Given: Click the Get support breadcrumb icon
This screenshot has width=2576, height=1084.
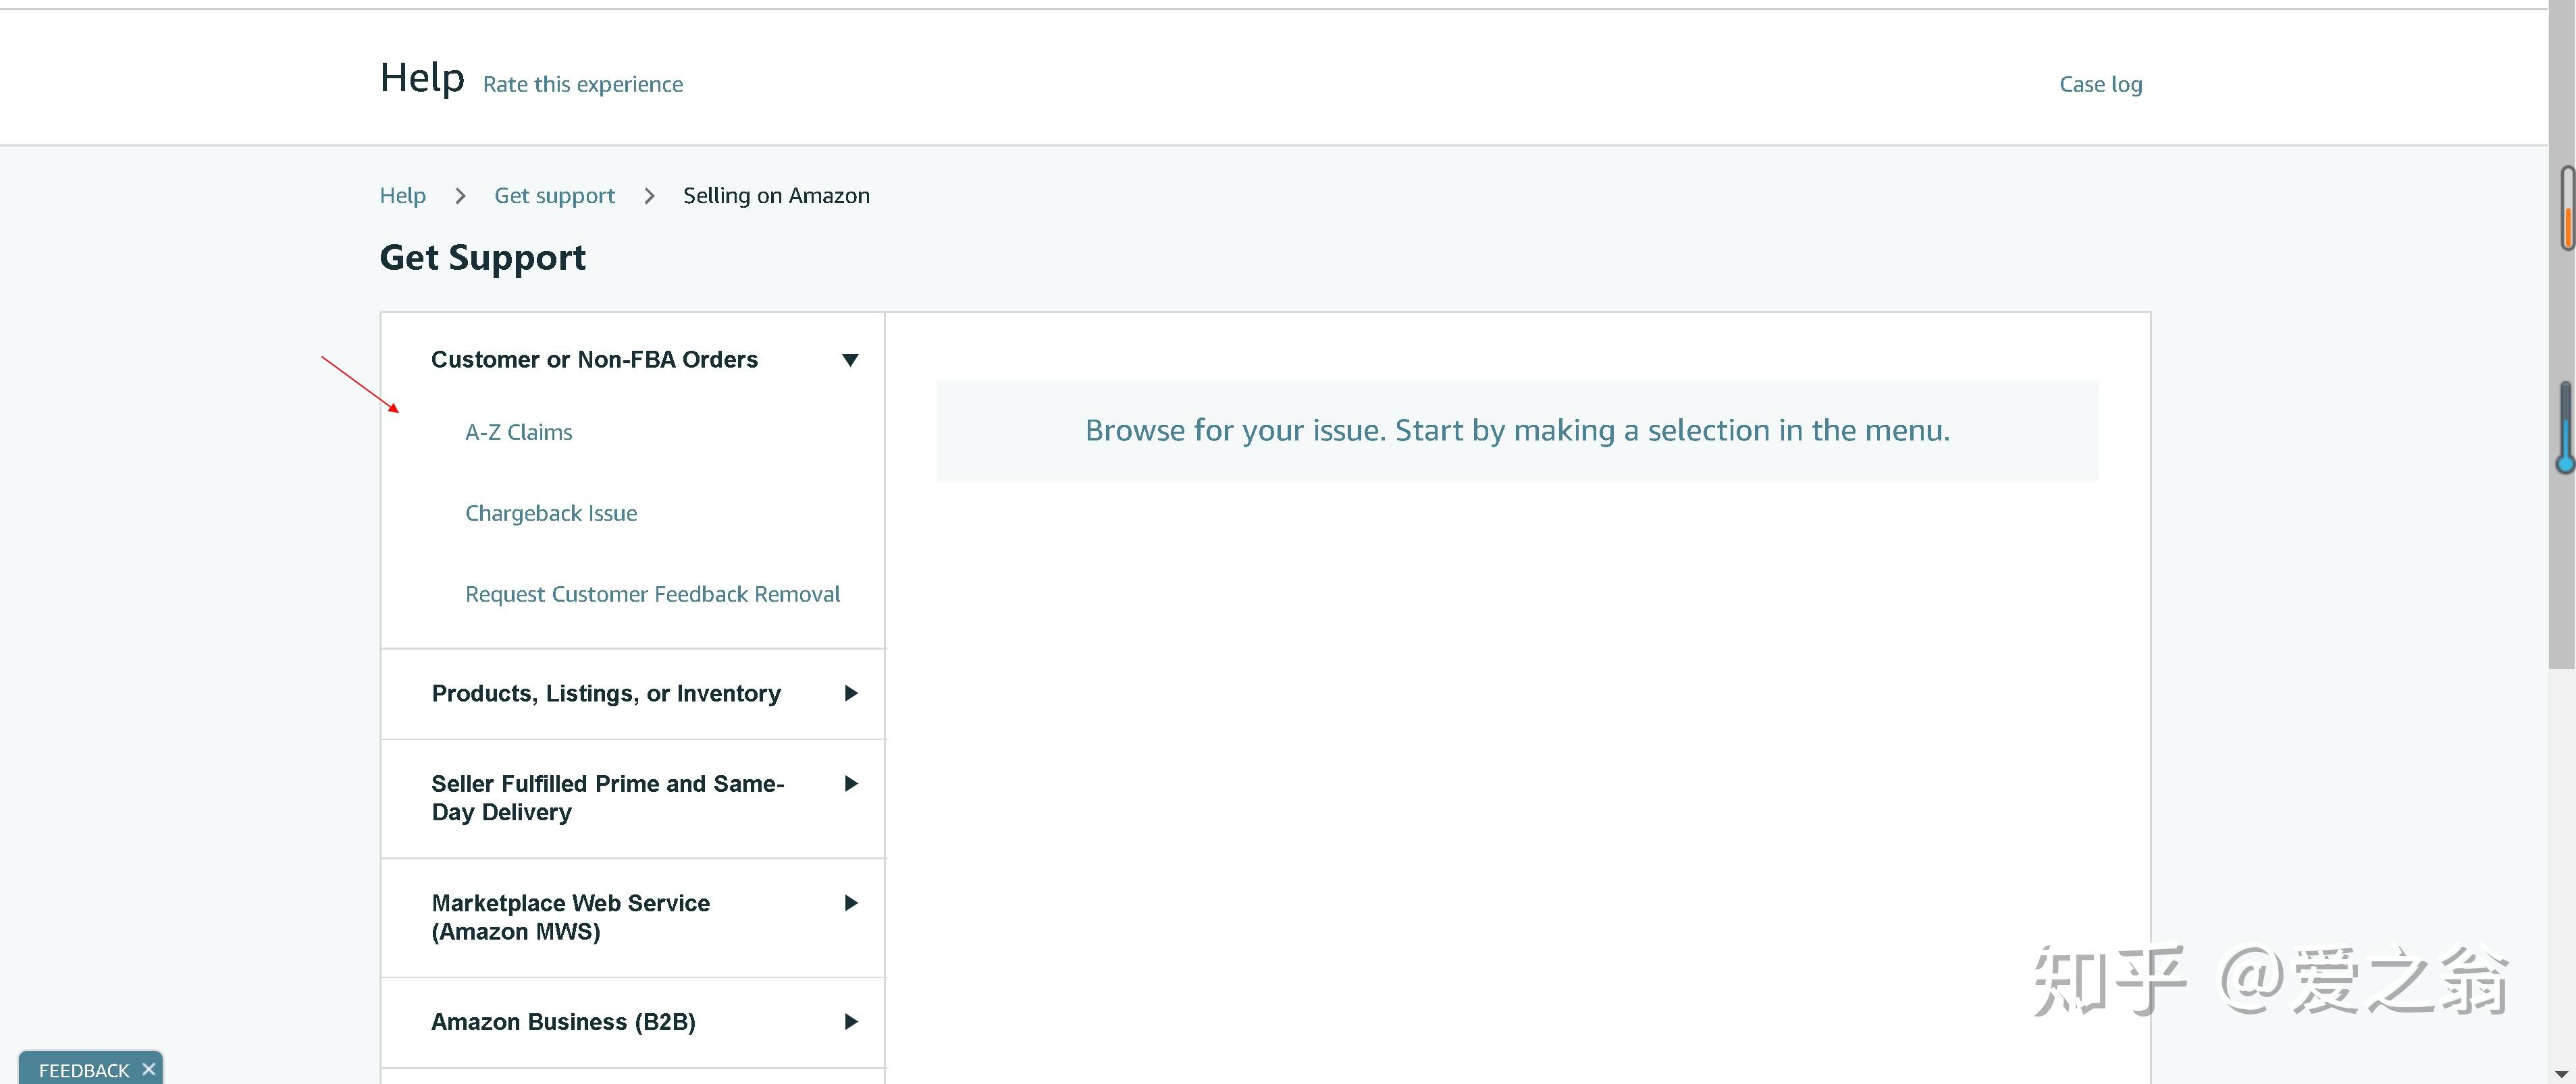Looking at the screenshot, I should 554,194.
